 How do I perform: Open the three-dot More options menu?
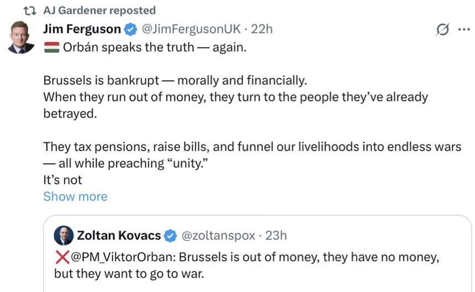pos(463,30)
